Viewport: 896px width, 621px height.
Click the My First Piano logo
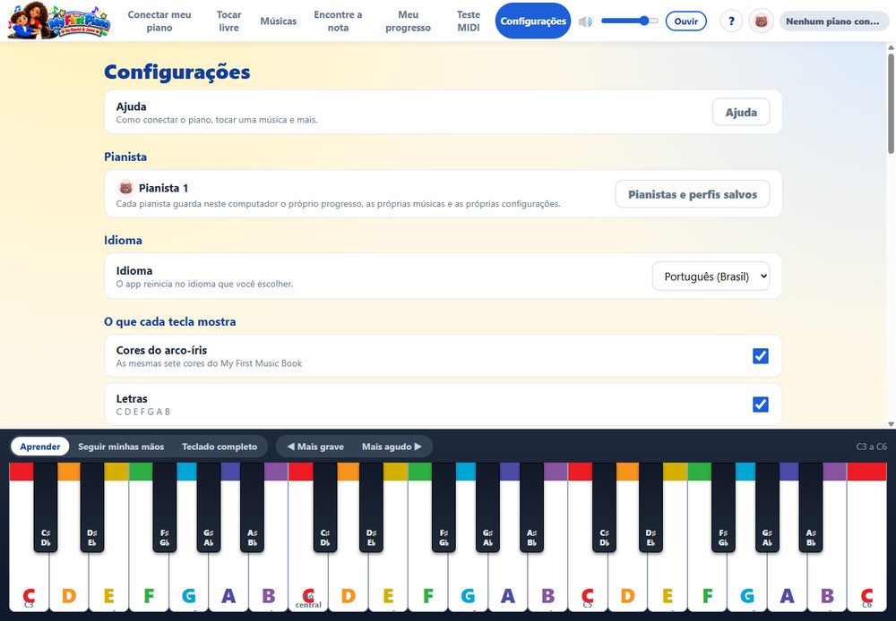tap(59, 21)
